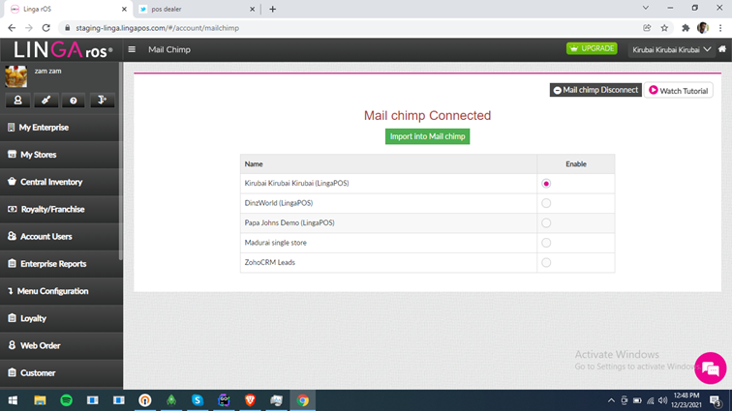Click the UPGRADE button
732x411 pixels.
592,48
